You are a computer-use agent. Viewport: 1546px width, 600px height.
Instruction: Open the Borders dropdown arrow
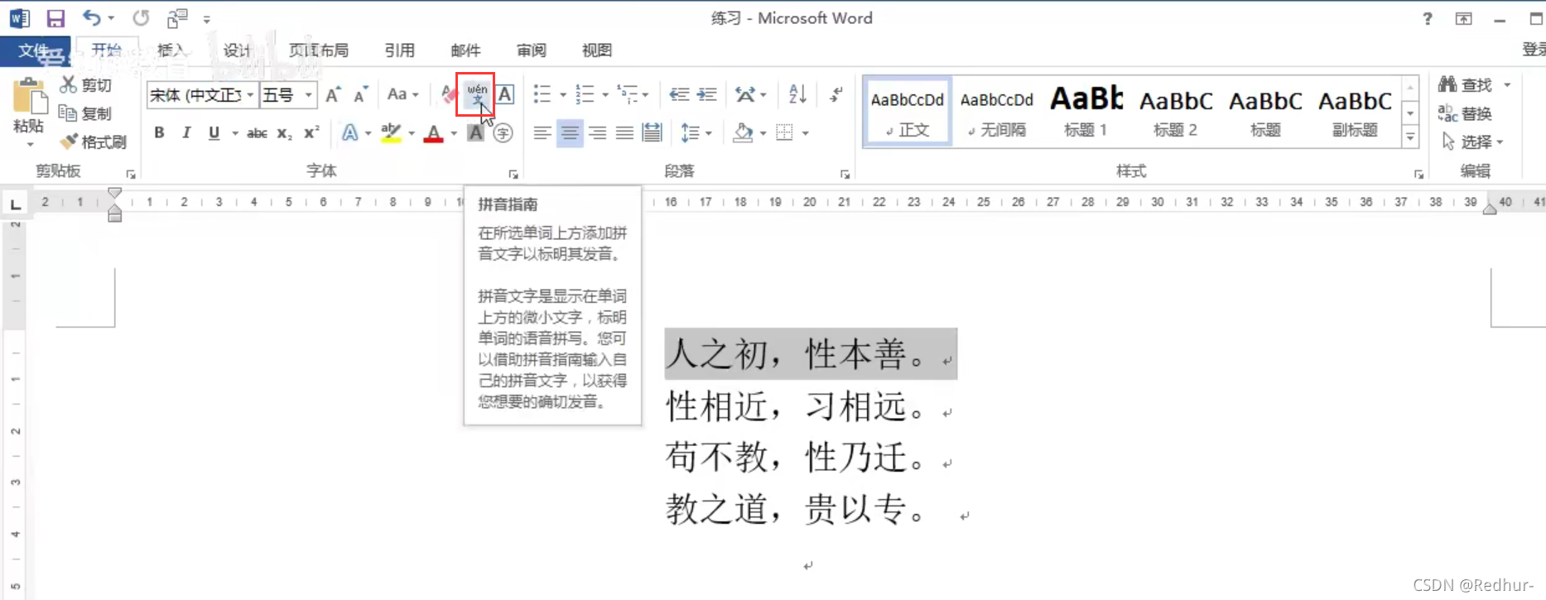(x=805, y=133)
